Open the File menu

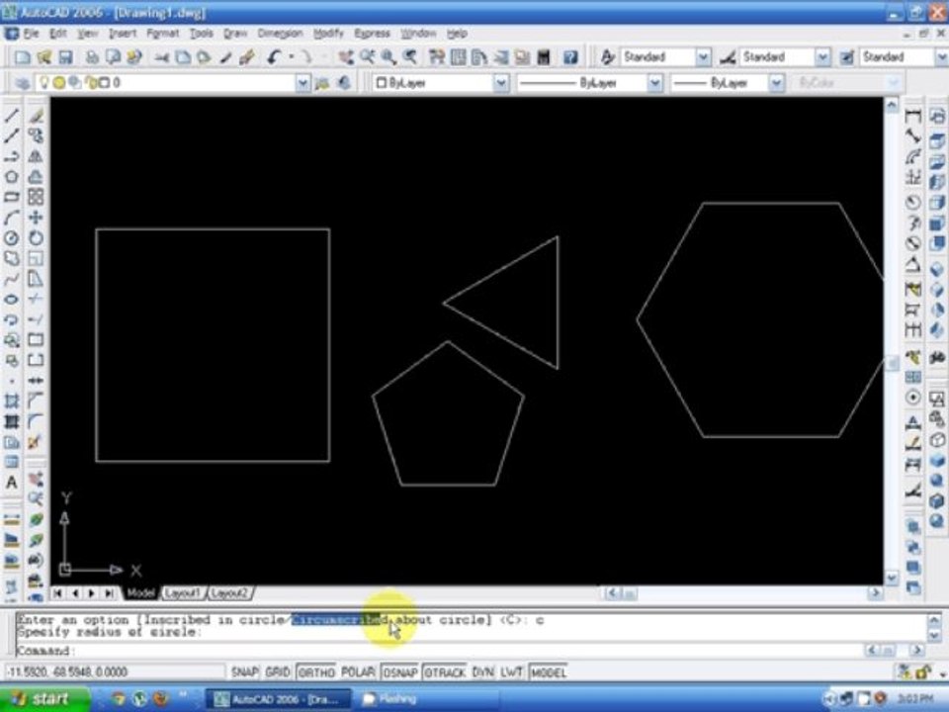(x=31, y=34)
